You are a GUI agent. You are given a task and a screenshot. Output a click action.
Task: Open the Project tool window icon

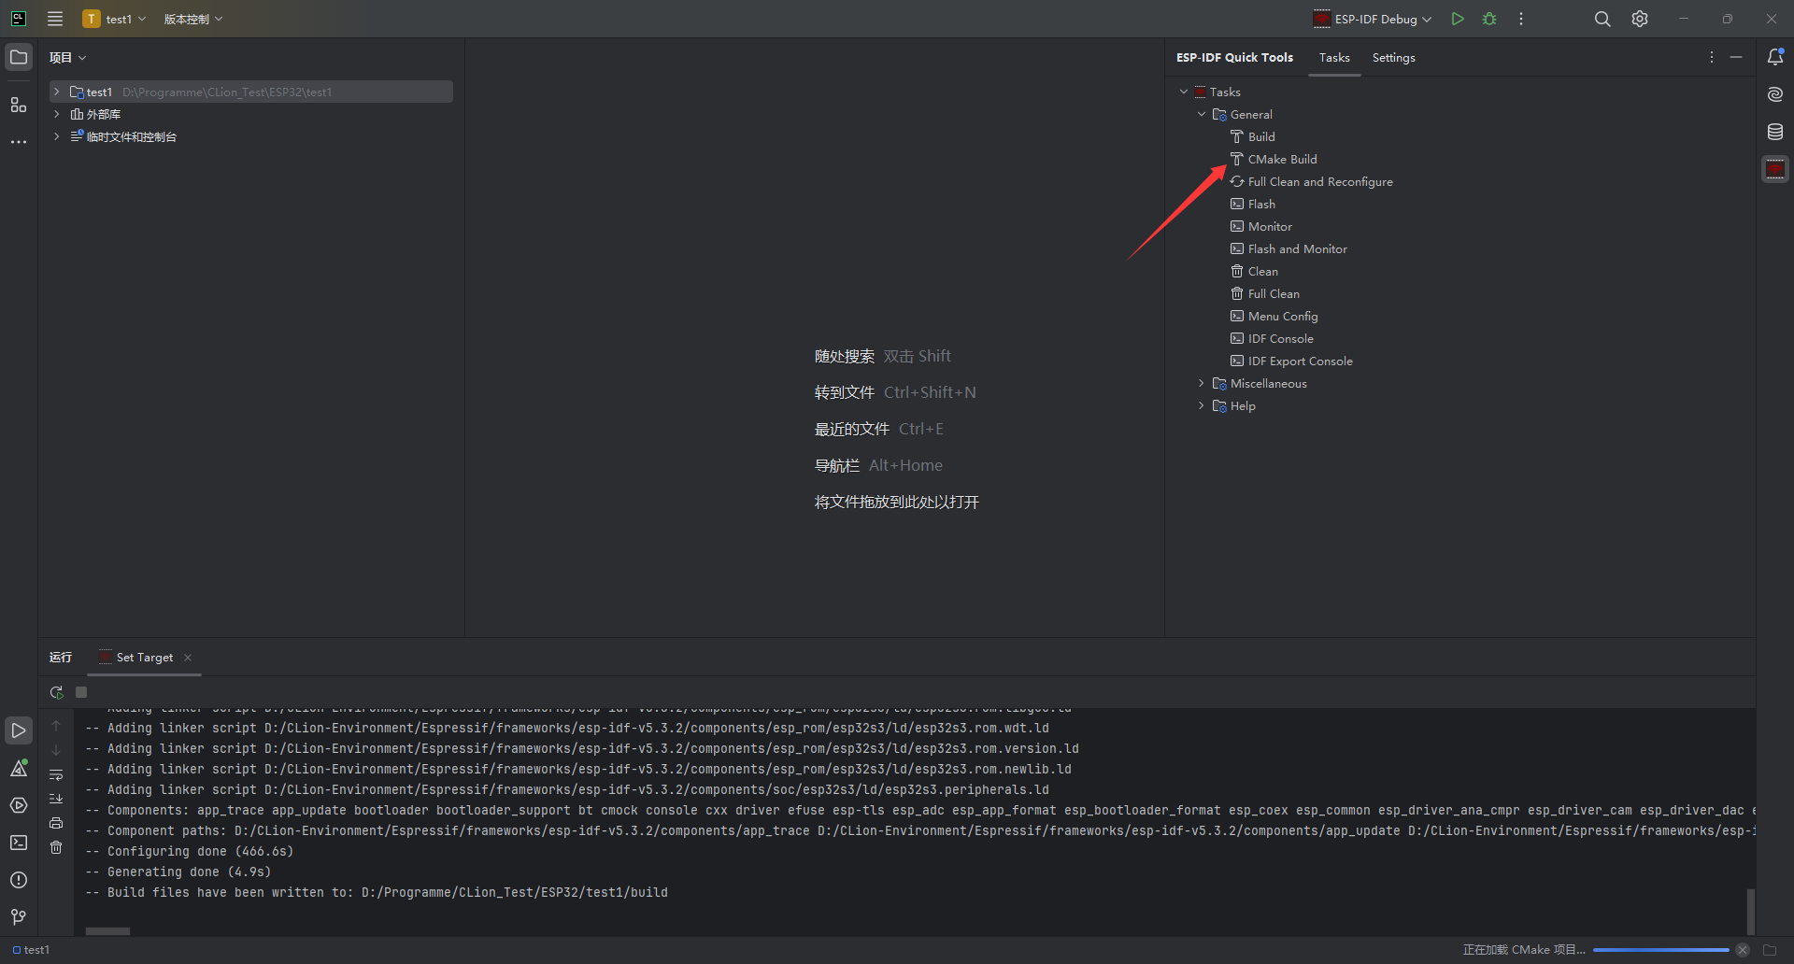click(x=19, y=57)
